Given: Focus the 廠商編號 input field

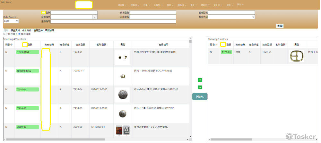Looking at the screenshot, I should tap(72, 17).
